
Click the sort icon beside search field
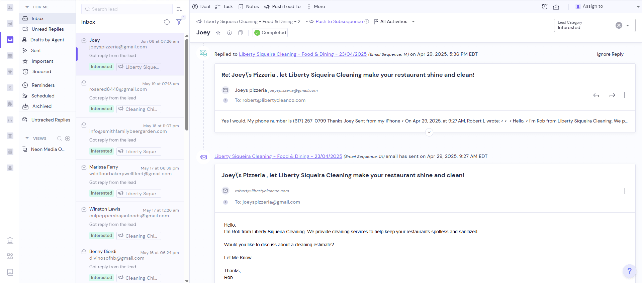[x=179, y=9]
